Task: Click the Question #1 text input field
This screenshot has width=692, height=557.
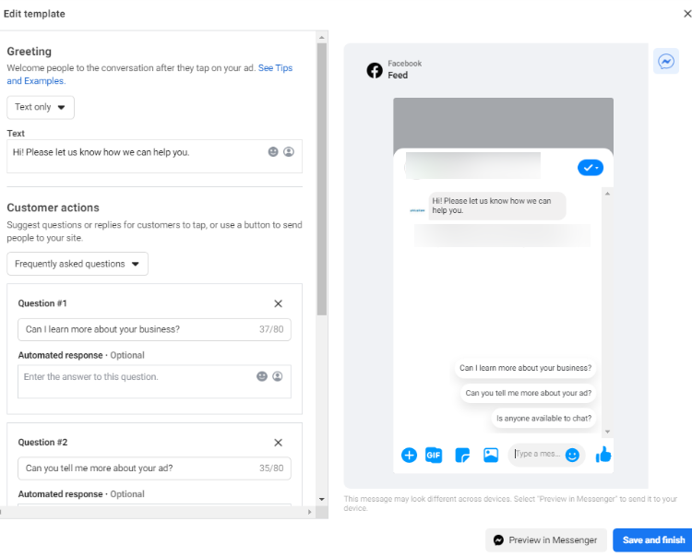Action: coord(138,330)
